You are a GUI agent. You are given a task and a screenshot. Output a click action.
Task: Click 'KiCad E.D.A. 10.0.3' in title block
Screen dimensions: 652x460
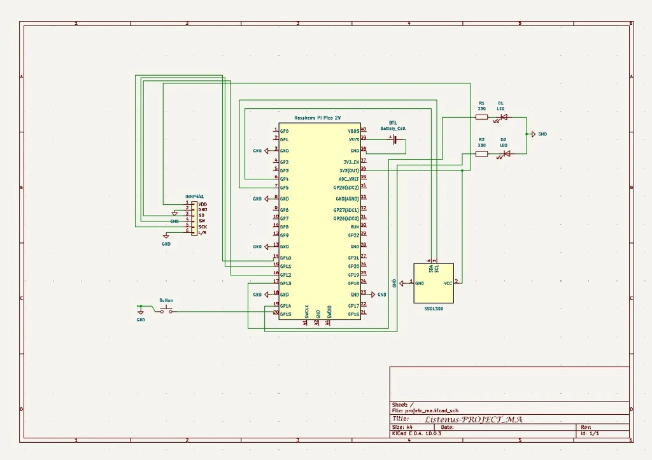pyautogui.click(x=416, y=433)
